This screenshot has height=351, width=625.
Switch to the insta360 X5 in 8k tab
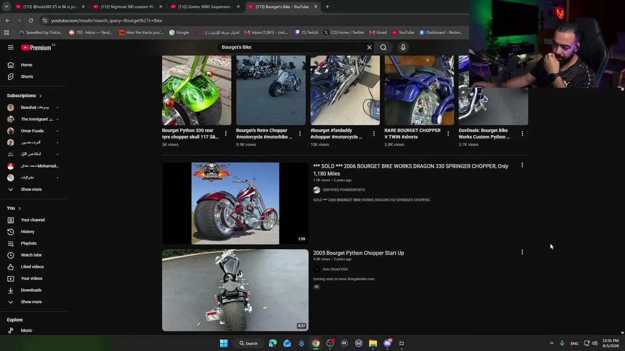50,7
